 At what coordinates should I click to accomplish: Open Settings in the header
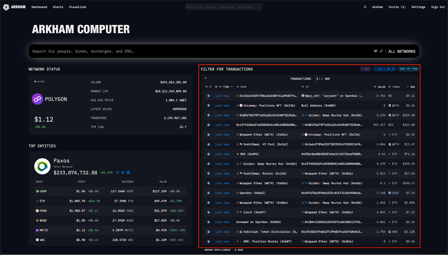coord(418,7)
